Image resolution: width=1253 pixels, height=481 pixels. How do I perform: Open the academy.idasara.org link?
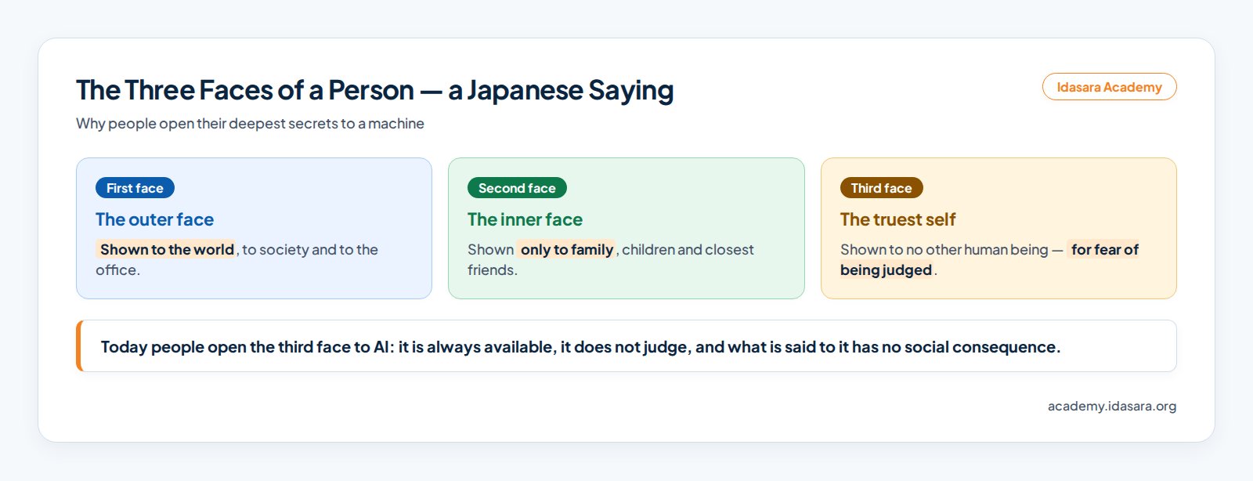[1112, 406]
